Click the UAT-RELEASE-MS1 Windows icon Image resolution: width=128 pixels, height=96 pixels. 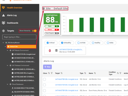[x=13, y=77]
